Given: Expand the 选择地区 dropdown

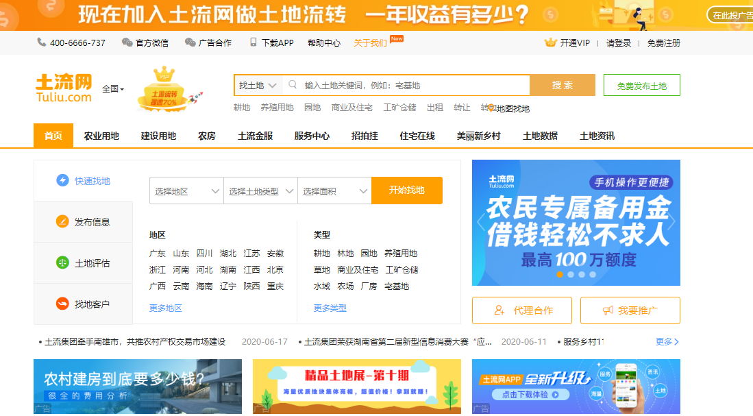Looking at the screenshot, I should tap(186, 191).
